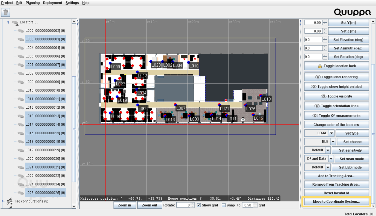Toggle XY measurements
Viewport: 376px width, 216px height.
point(336,116)
